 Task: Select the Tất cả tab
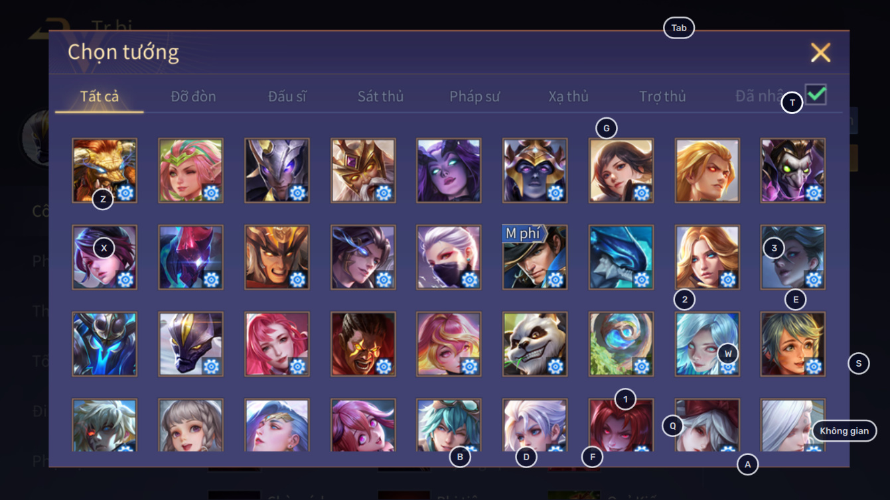[100, 96]
